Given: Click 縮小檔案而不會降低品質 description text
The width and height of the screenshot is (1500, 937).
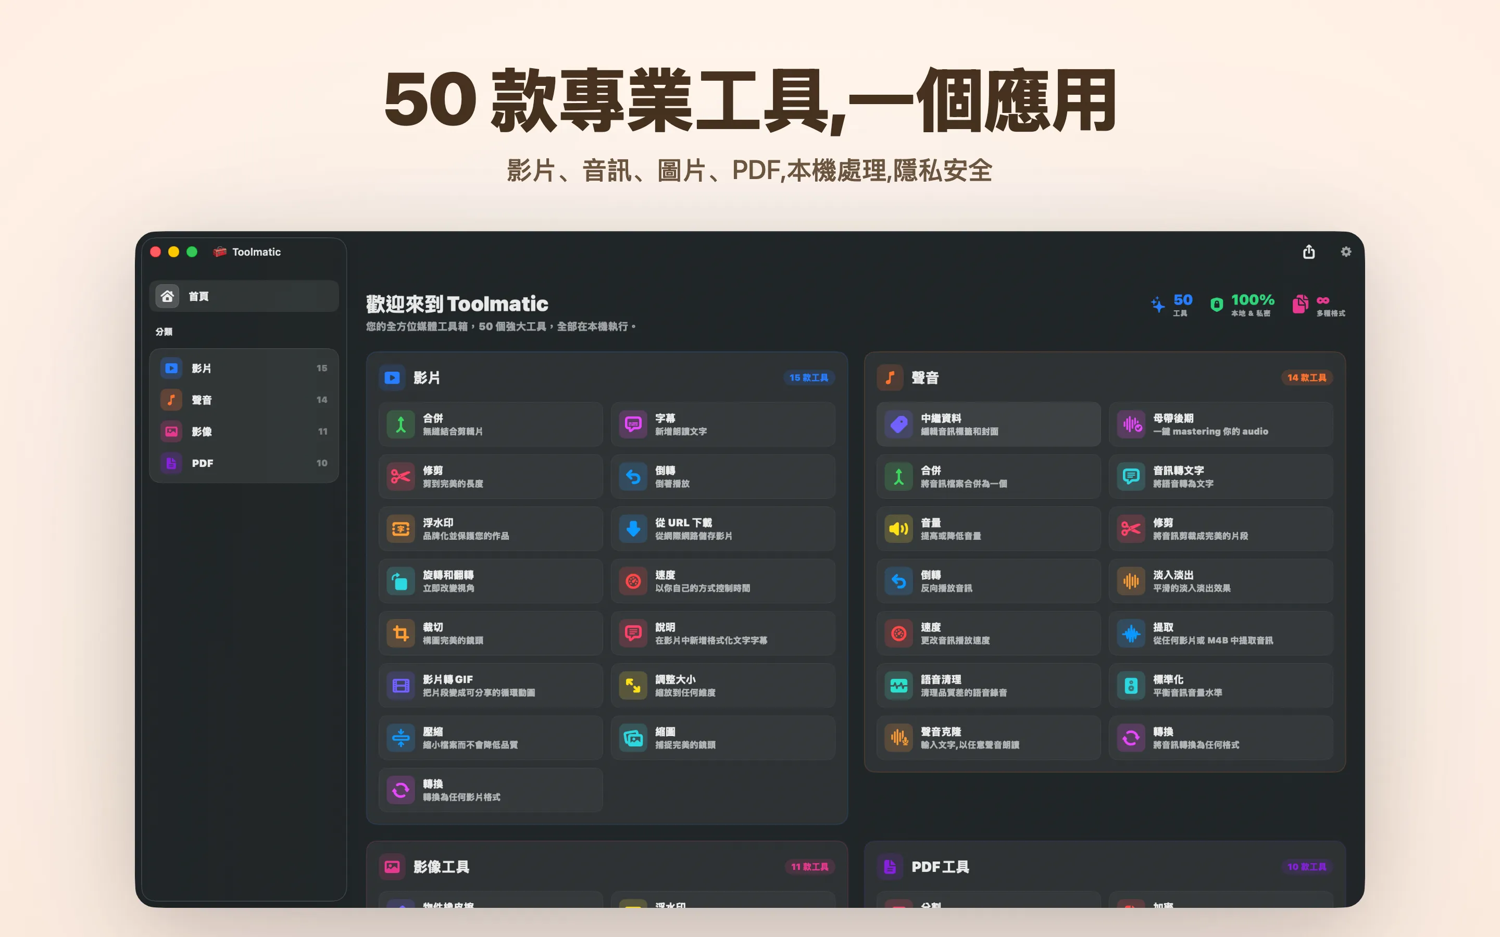Looking at the screenshot, I should 470,745.
